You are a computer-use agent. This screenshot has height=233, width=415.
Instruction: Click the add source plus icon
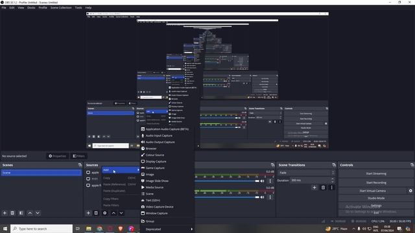(x=88, y=213)
